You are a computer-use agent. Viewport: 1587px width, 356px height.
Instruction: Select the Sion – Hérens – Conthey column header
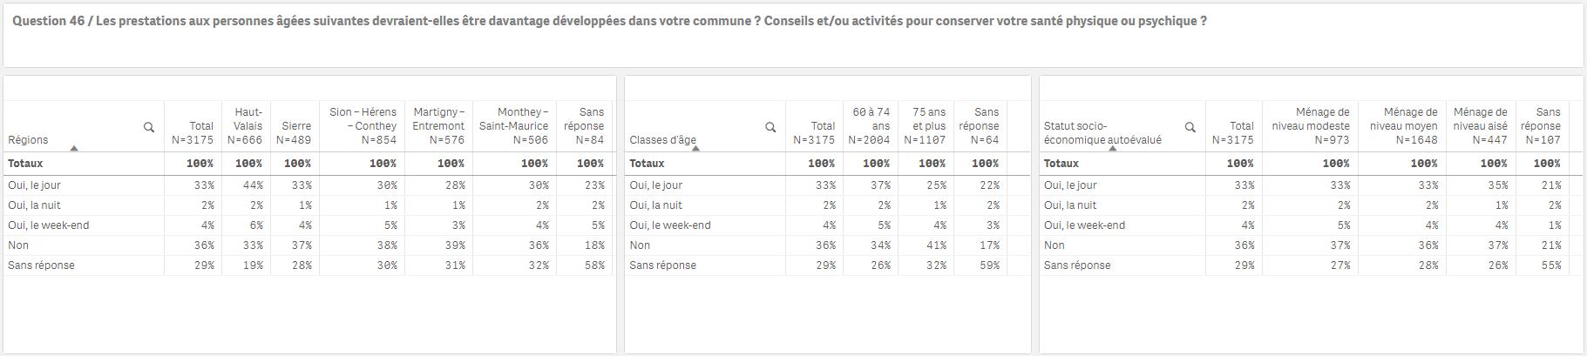point(362,126)
